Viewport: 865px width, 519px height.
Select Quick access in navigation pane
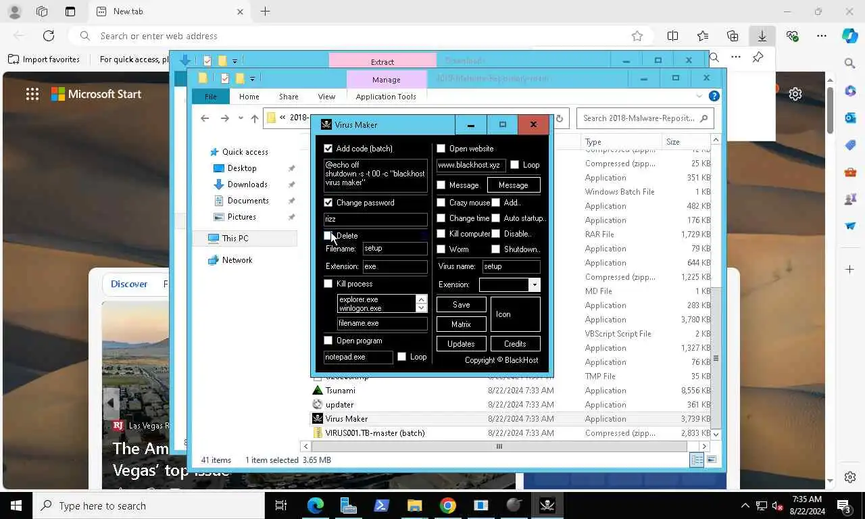click(x=245, y=152)
